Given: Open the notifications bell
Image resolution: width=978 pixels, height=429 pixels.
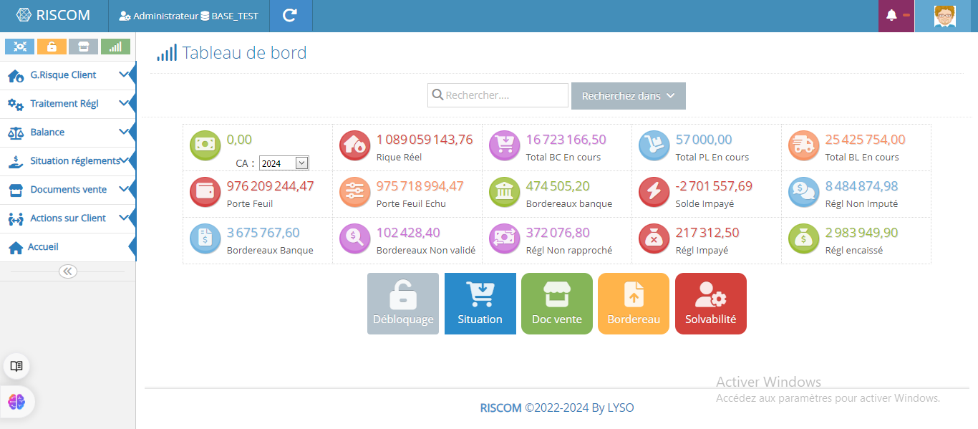Looking at the screenshot, I should click(x=891, y=15).
